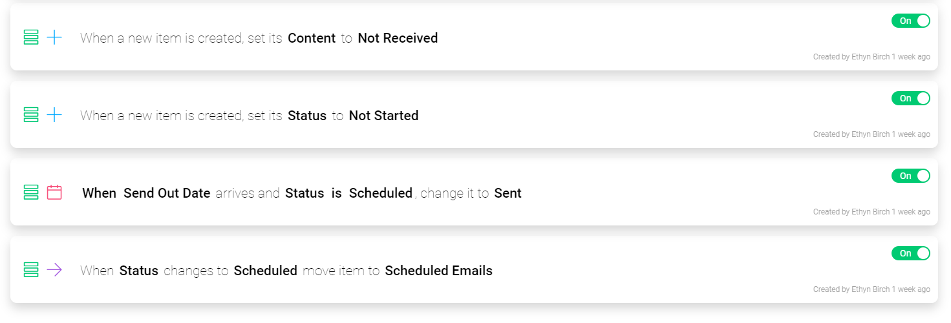Click the purple arrow move icon
This screenshot has height=323, width=951.
pos(54,270)
